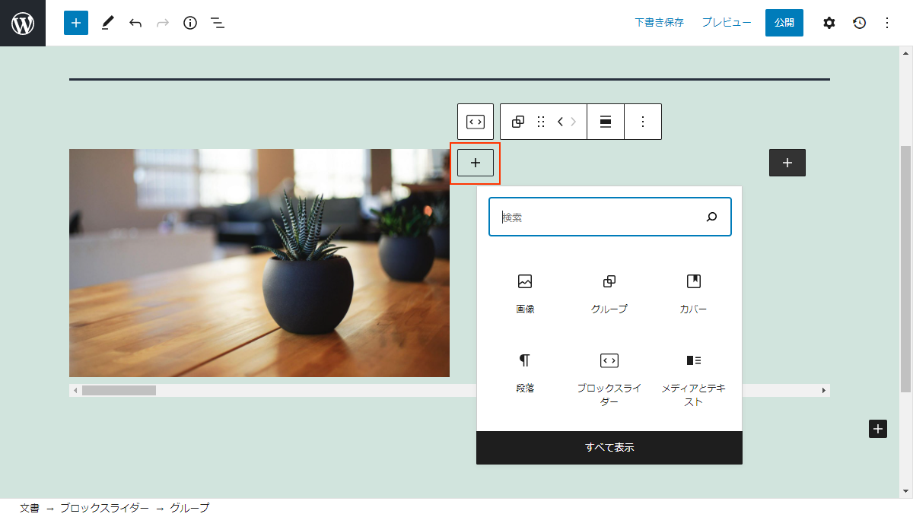
Task: Click the block drag handle
Action: [x=541, y=122]
